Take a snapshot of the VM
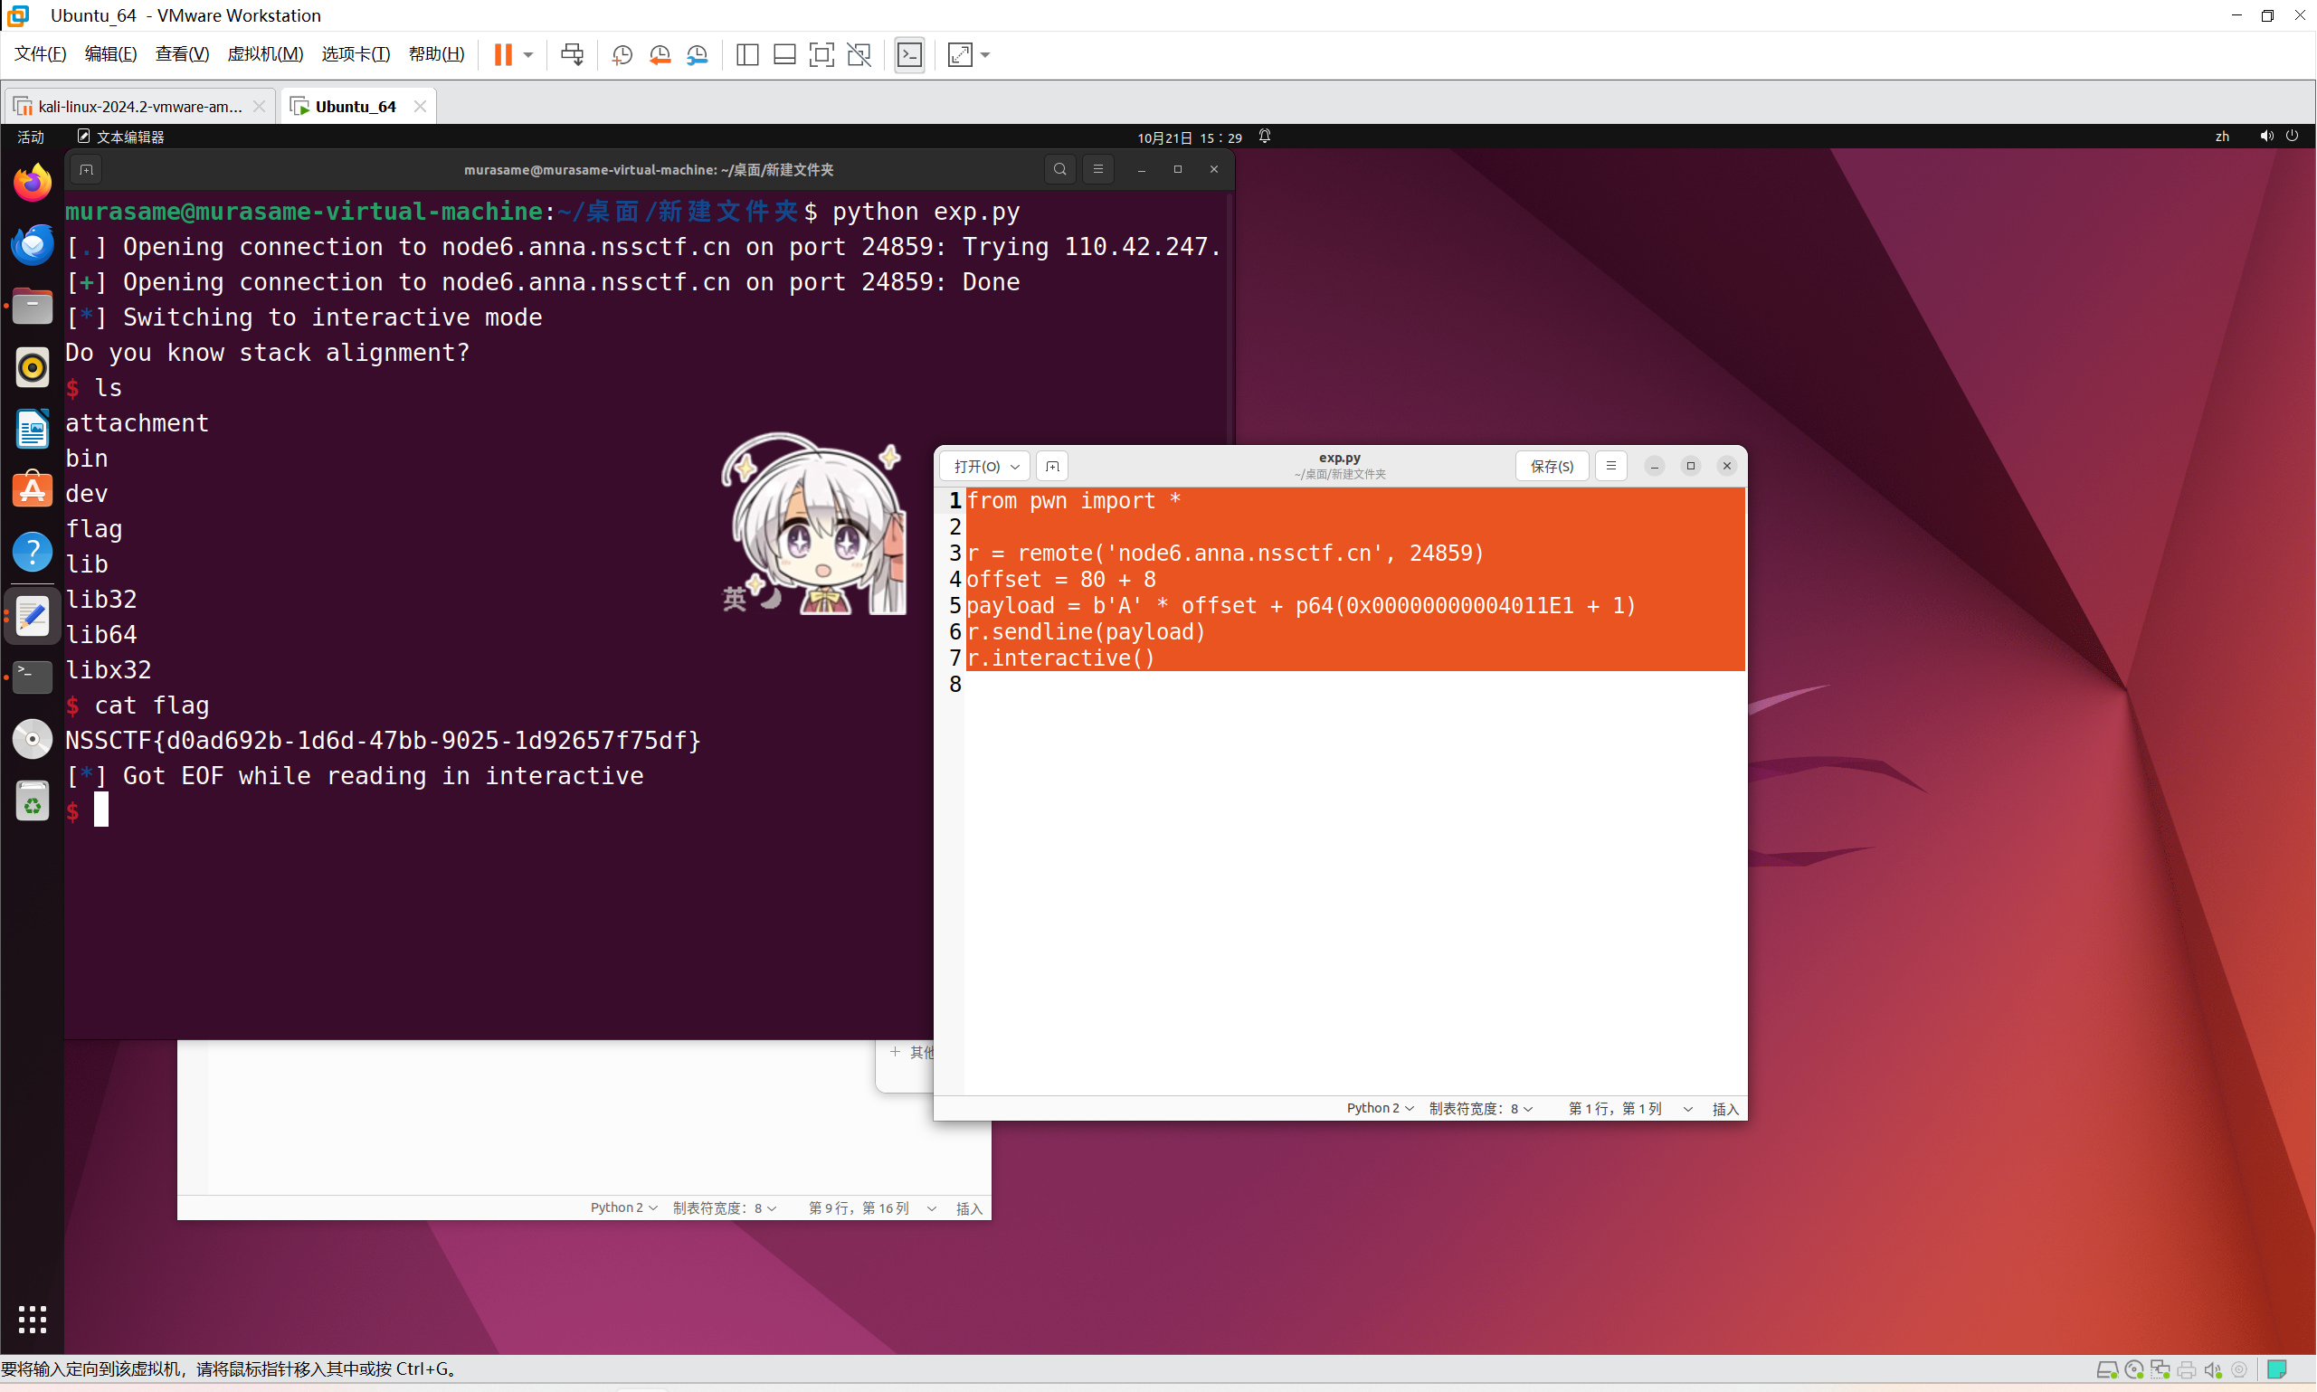This screenshot has width=2317, height=1392. (621, 54)
